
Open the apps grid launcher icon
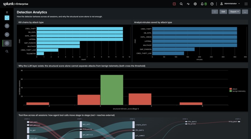point(246,4)
